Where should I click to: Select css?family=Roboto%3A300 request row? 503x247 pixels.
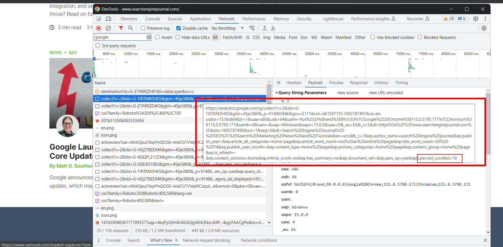(x=180, y=113)
